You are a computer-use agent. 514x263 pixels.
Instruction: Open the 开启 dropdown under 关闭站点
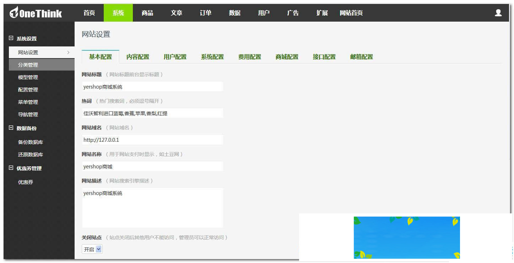[92, 249]
